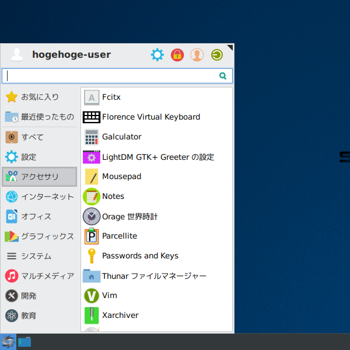The width and height of the screenshot is (350, 350).
Task: Launch Parcellite clipboard manager
Action: tap(156, 236)
